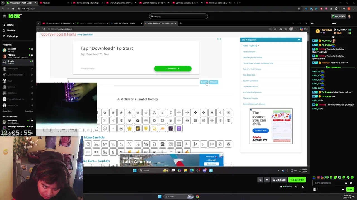Switch to Cool Symbols & Cool Fonts tab
This screenshot has height=200, width=357.
pos(161,23)
